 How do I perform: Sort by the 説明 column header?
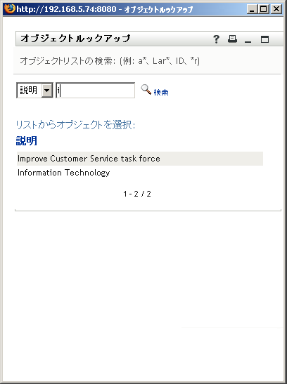tap(27, 141)
